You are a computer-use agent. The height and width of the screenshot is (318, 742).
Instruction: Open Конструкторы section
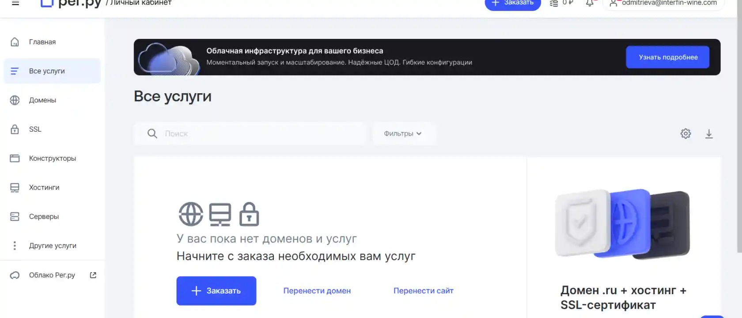point(52,158)
